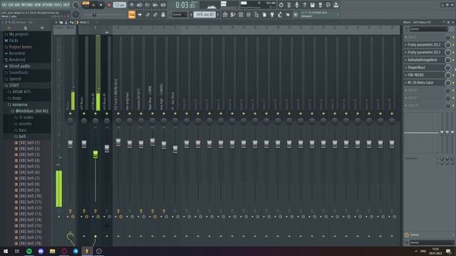The image size is (456, 256).
Task: Open the Channel rack window icon
Action: pos(241,14)
